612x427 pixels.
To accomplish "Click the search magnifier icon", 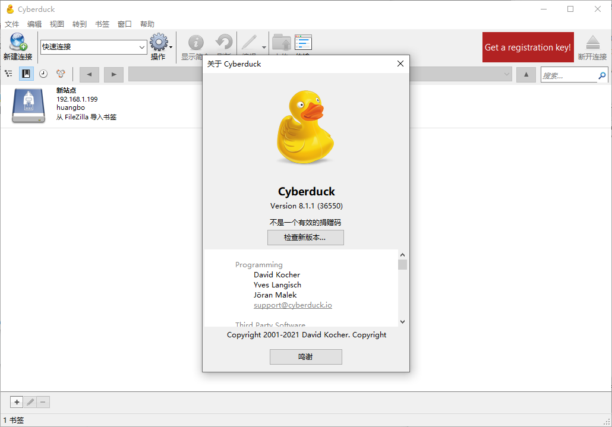I will click(602, 75).
